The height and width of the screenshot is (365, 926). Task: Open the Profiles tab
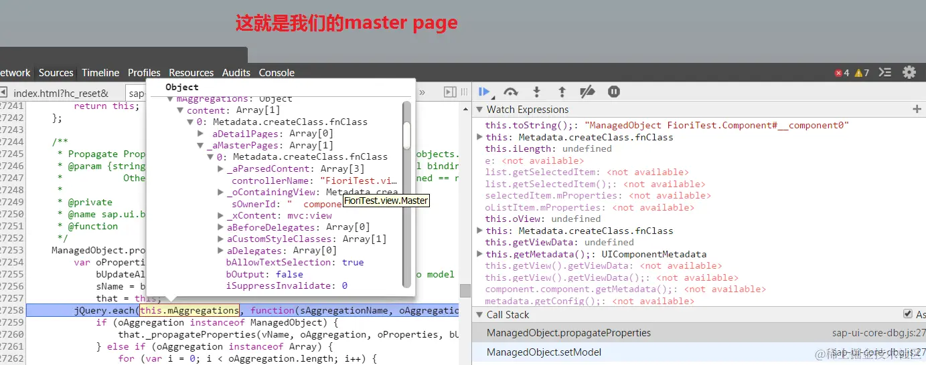point(144,73)
